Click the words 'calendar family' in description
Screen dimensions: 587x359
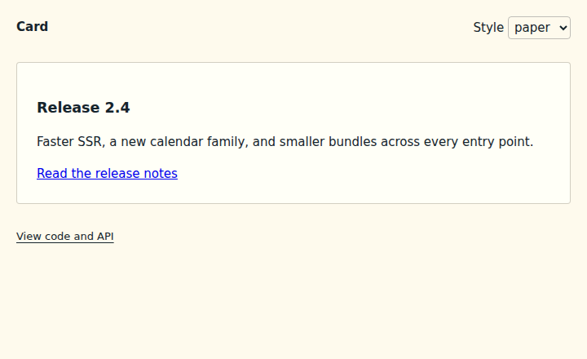(197, 142)
